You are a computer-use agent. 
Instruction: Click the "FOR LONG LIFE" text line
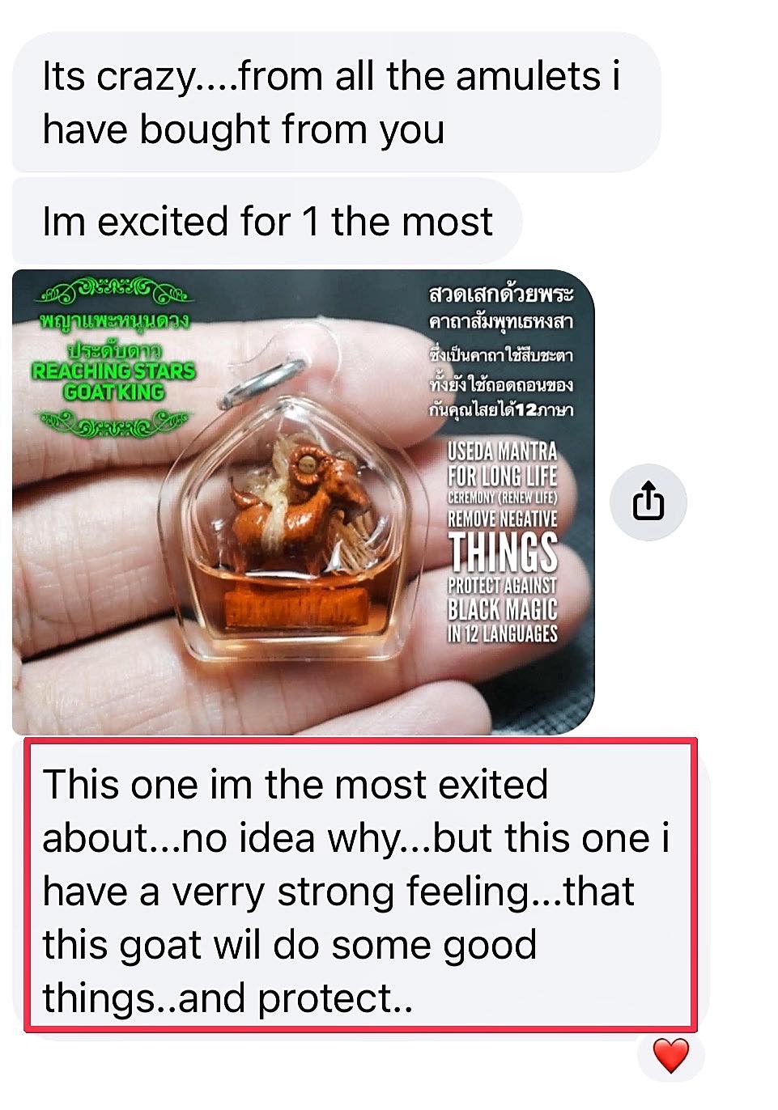[503, 475]
